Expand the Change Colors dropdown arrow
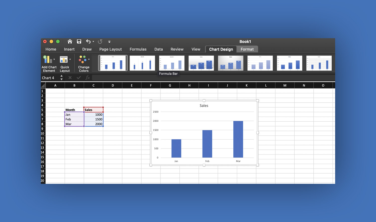 89,59
